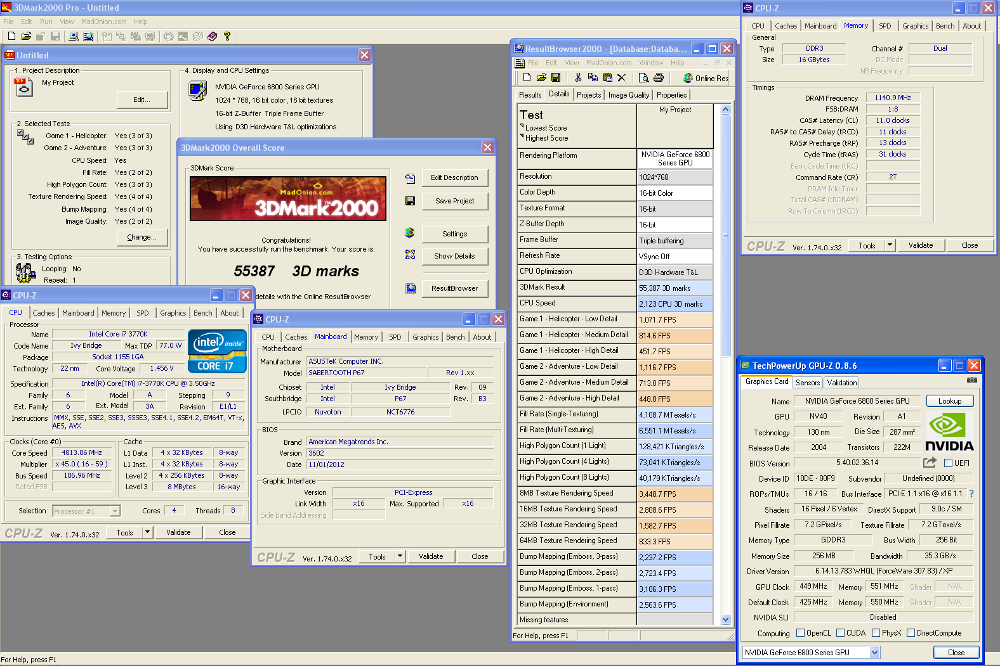Click '55,387 3D marks' result cell
The image size is (1000, 666).
coord(675,288)
